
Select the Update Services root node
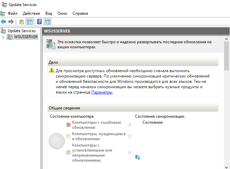pos(21,31)
